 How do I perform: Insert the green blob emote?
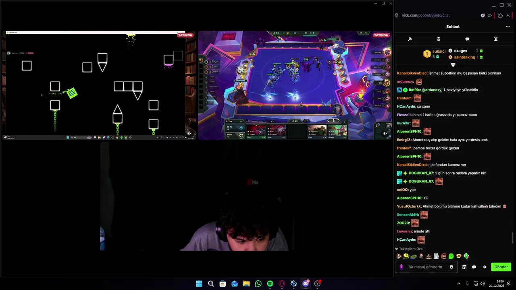click(x=451, y=256)
